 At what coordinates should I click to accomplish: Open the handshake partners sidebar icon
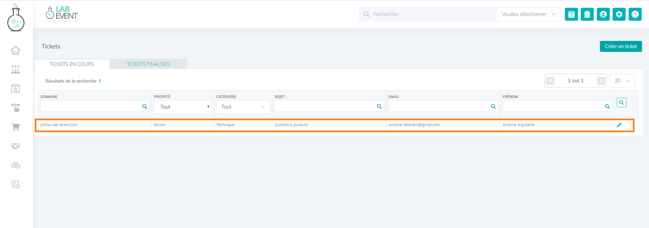point(16,146)
